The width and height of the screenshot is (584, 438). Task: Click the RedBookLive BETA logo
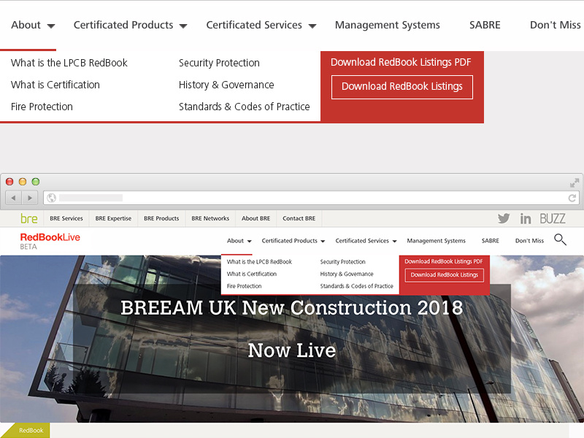[x=50, y=241]
